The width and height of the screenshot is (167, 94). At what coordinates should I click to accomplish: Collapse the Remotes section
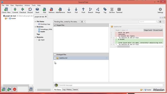click(x=35, y=37)
